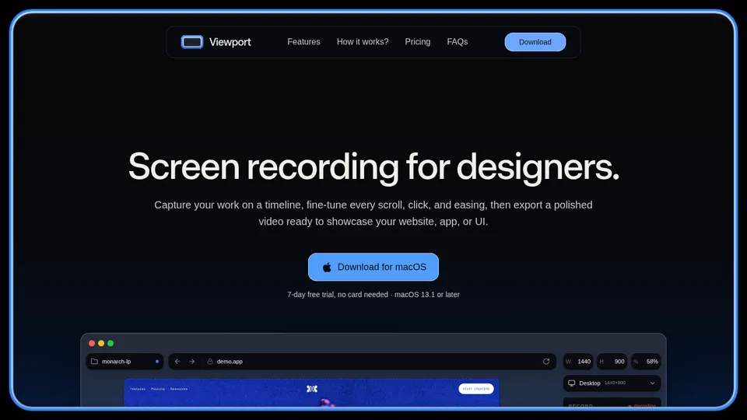Click the forward arrow in demo browser
Image resolution: width=747 pixels, height=420 pixels.
tap(191, 362)
